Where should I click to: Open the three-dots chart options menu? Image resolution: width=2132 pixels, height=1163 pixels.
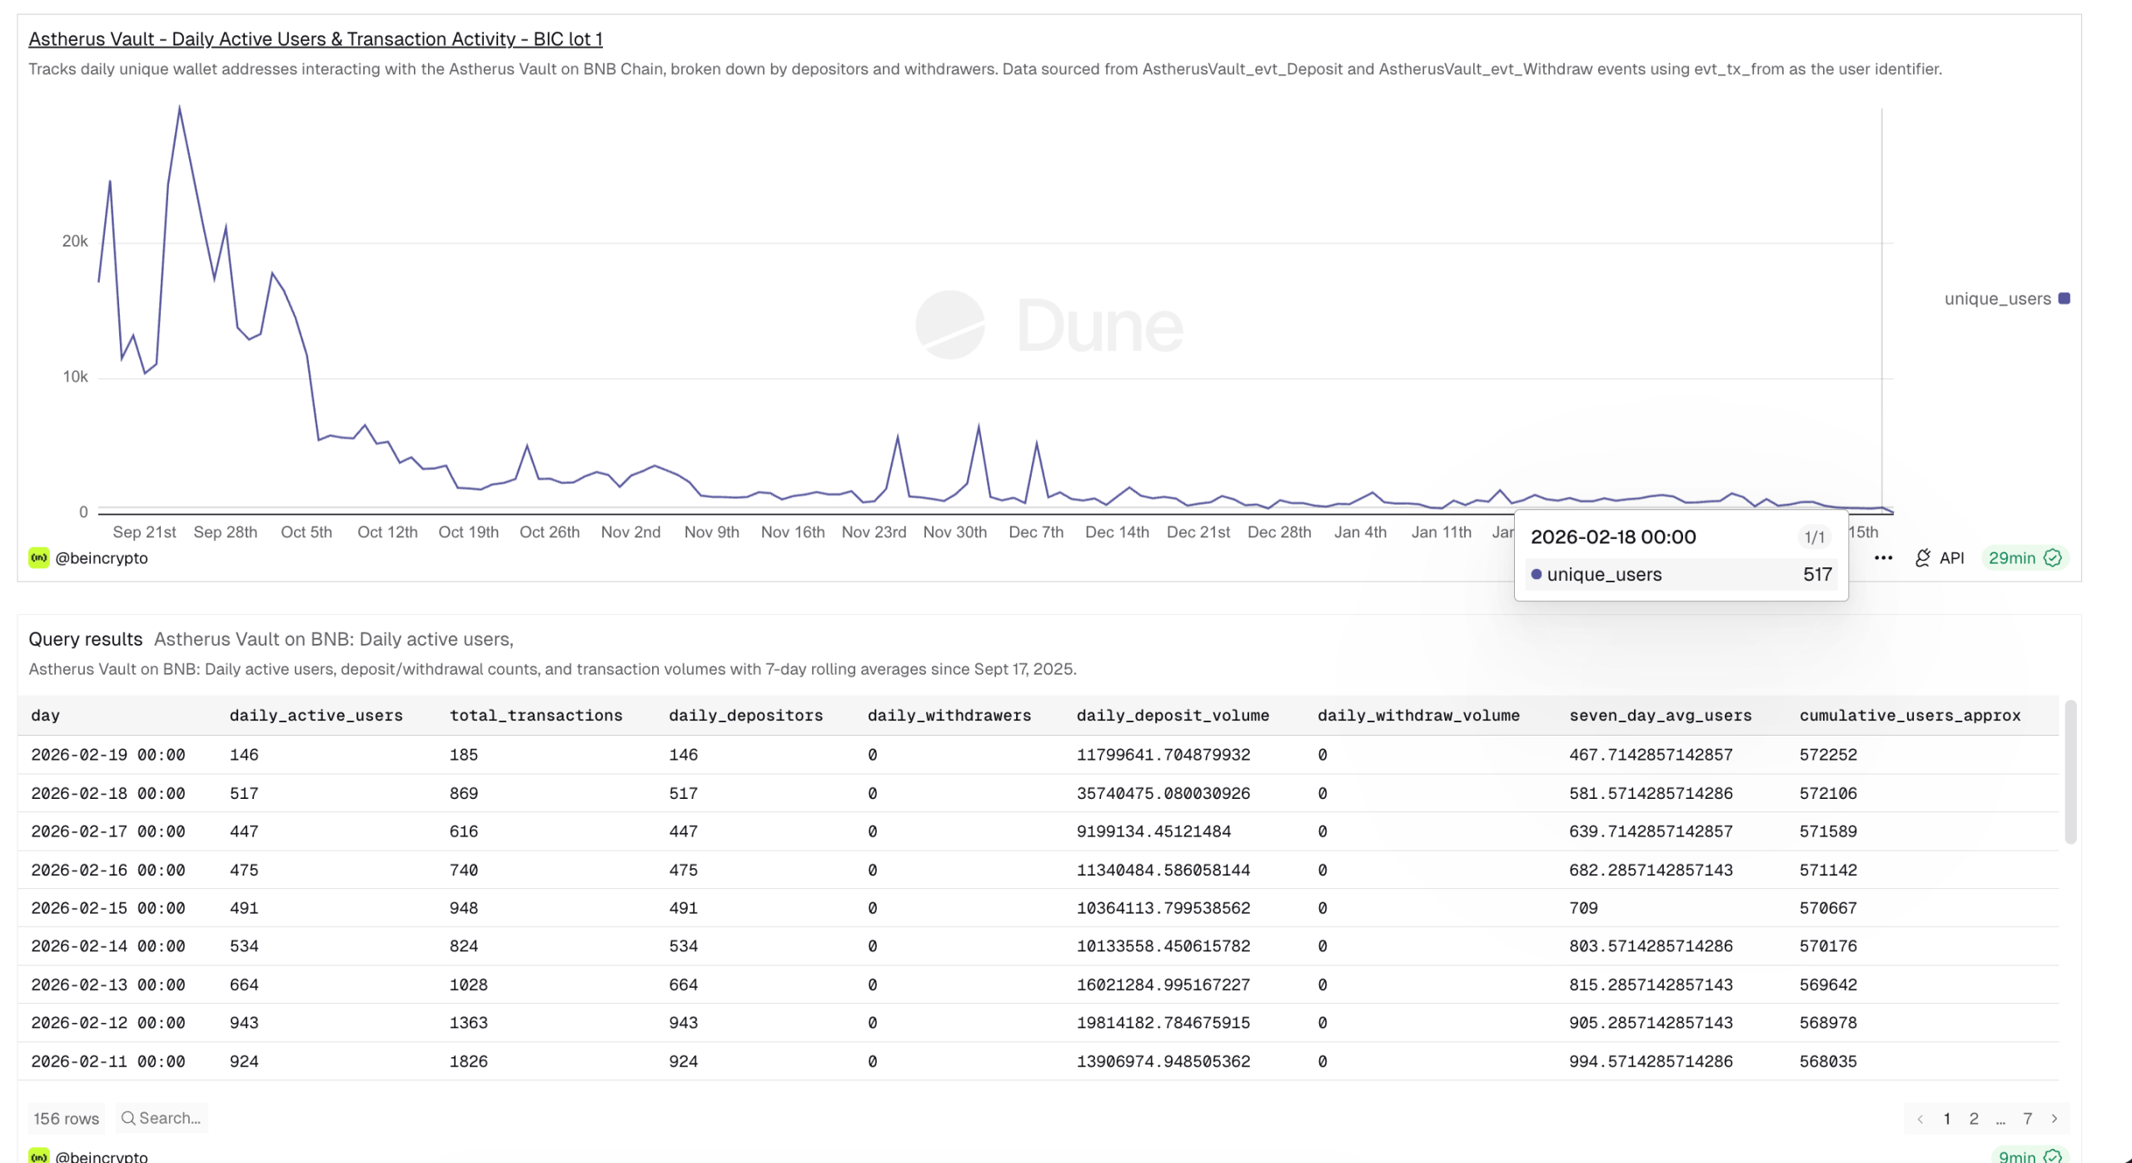[x=1883, y=558]
